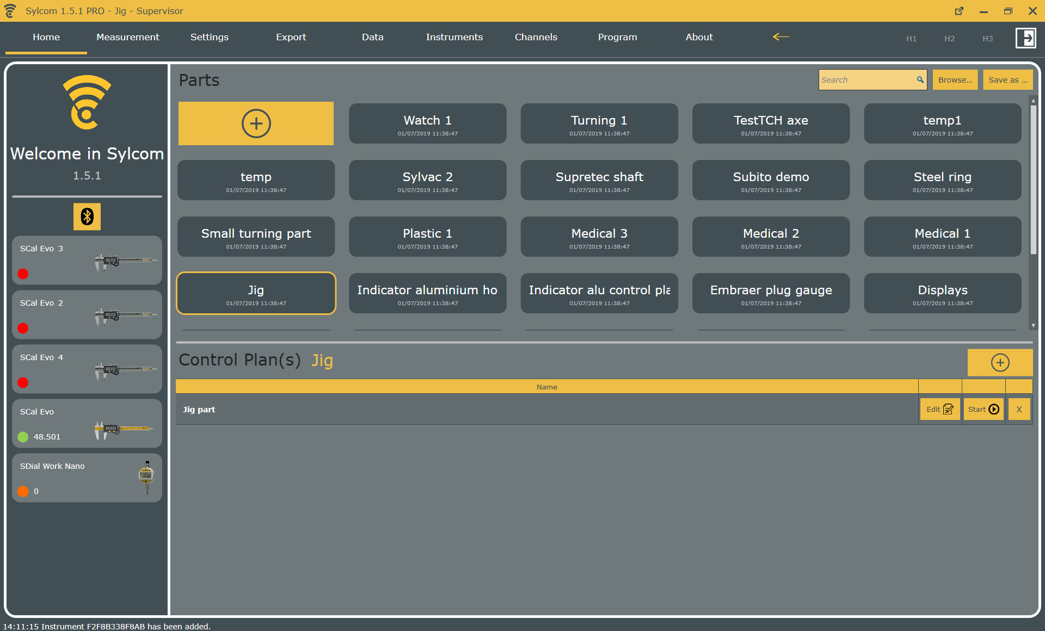
Task: Select the Steel ring part
Action: [943, 180]
